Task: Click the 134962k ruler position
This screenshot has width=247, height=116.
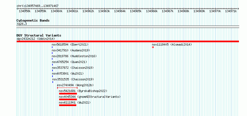Action: (x=88, y=11)
